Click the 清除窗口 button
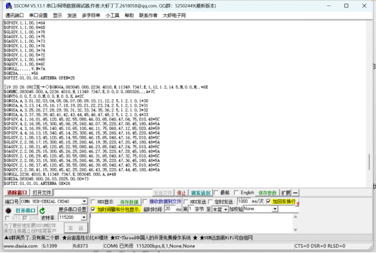The image size is (376, 253). 17,192
